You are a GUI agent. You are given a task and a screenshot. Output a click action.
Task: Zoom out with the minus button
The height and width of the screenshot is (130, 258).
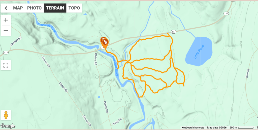6,31
